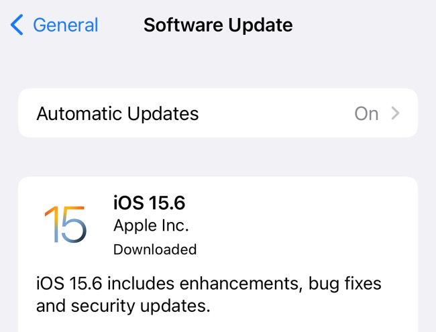Tap the Apple Inc. publisher label
The width and height of the screenshot is (436, 332).
(x=151, y=225)
